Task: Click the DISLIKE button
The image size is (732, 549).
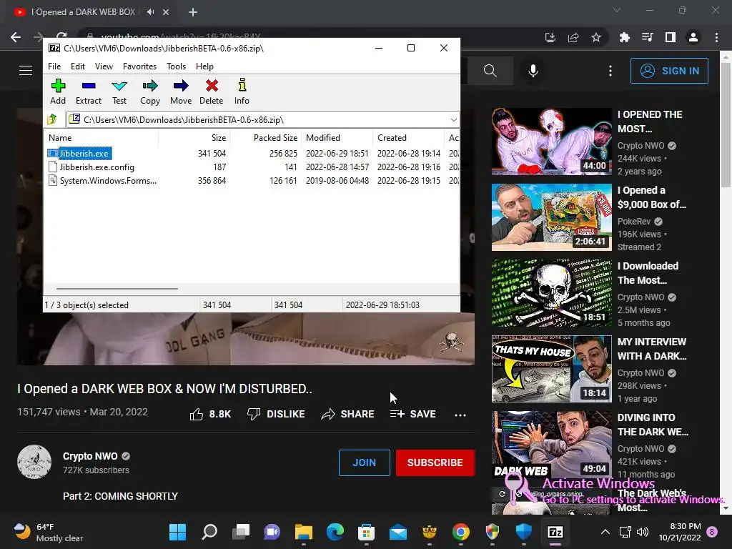Action: point(276,414)
